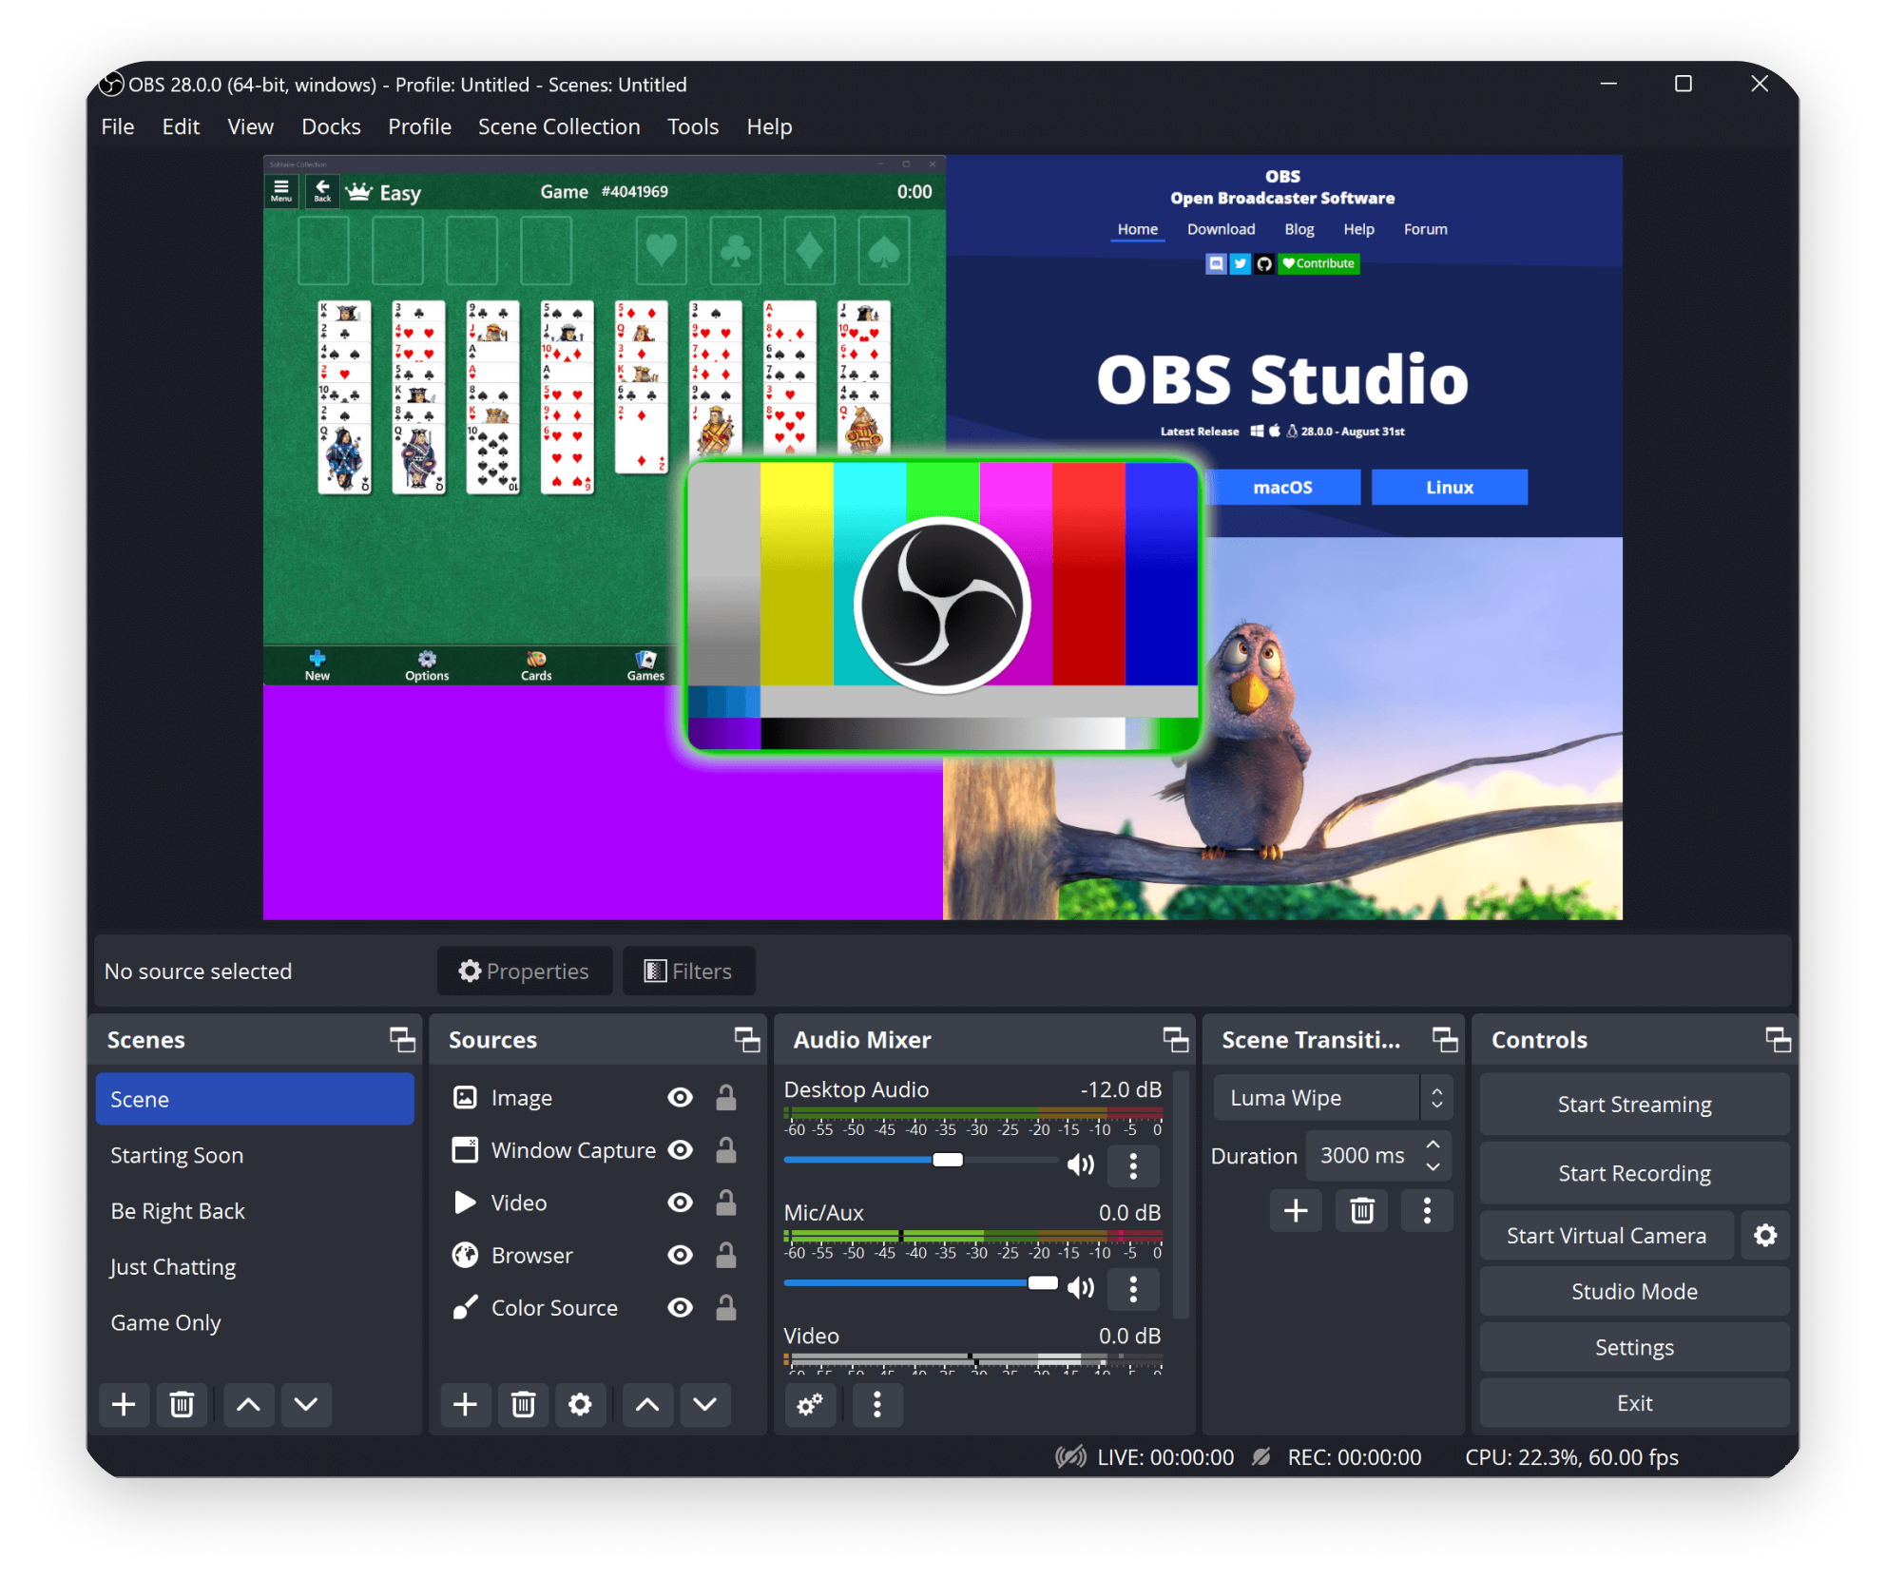Undock the Scene Transitions panel
The height and width of the screenshot is (1578, 1886).
tap(1445, 1040)
